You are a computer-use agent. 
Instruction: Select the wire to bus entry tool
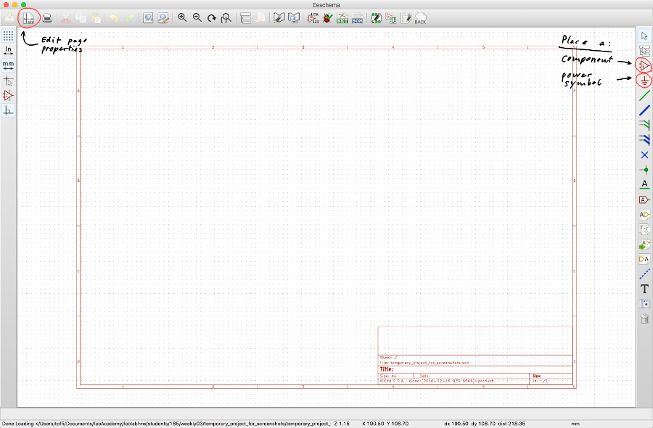[644, 125]
